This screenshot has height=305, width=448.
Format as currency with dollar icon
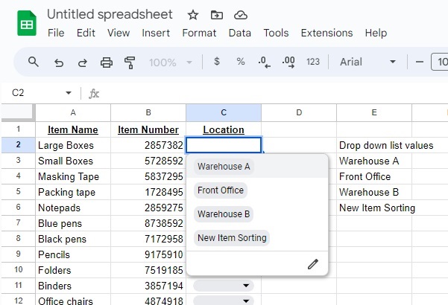point(217,61)
